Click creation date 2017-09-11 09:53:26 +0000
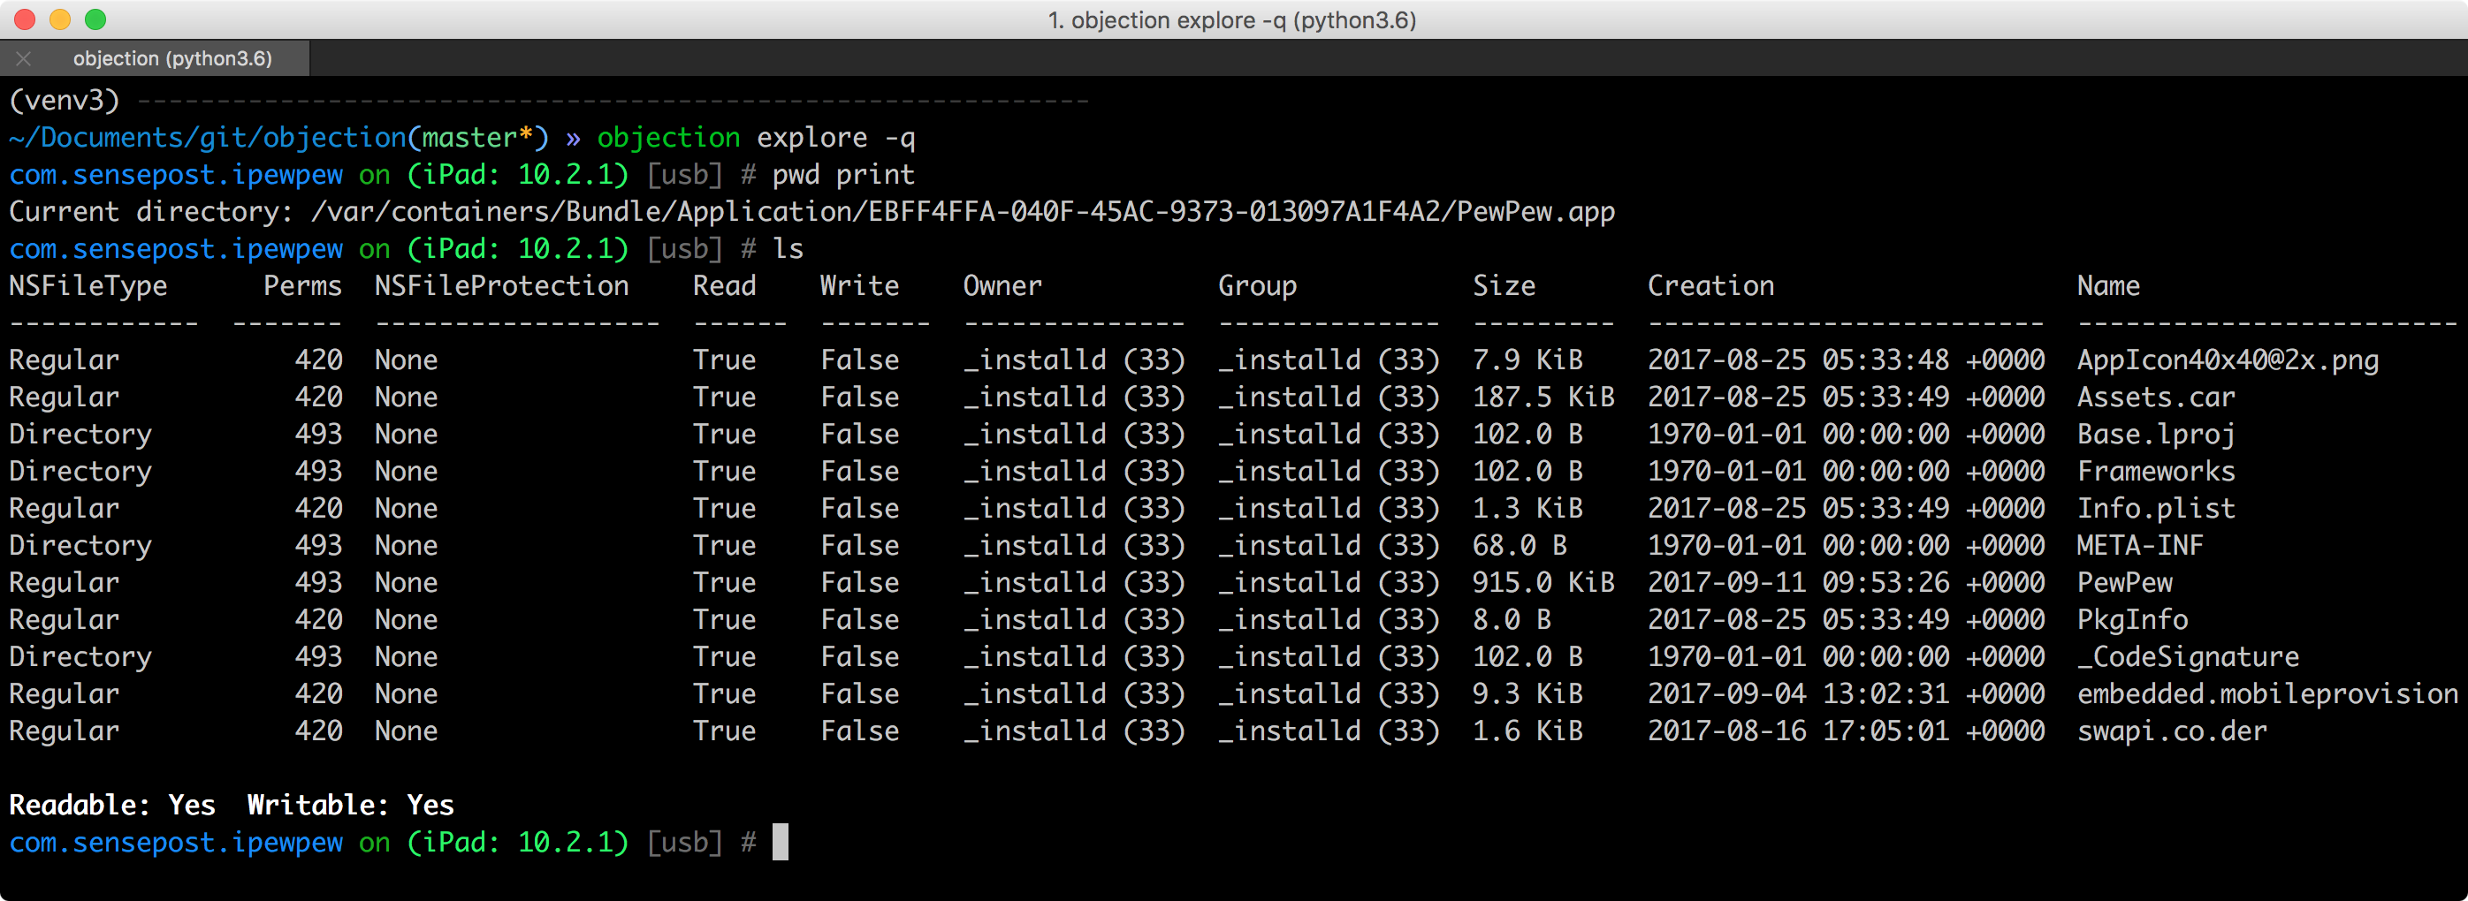2468x901 pixels. coord(1845,583)
